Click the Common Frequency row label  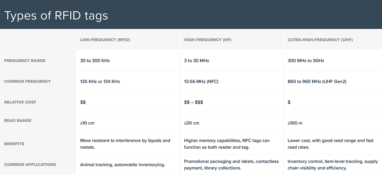point(28,82)
